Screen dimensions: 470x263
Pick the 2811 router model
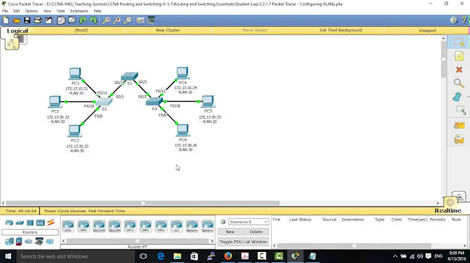(x=130, y=227)
